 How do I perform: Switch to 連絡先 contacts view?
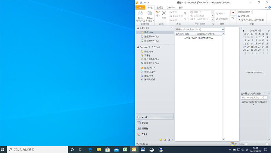point(155,128)
